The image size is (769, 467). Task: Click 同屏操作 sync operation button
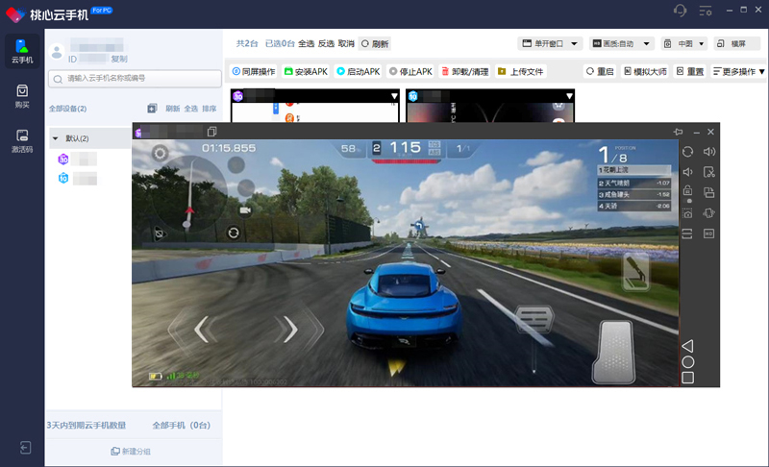[254, 71]
